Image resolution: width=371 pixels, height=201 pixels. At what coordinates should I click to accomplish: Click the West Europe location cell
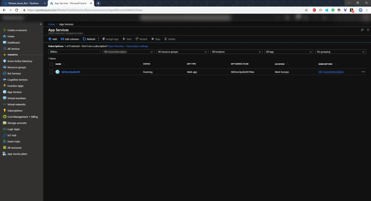point(282,72)
